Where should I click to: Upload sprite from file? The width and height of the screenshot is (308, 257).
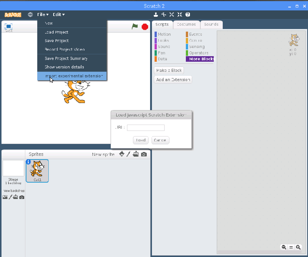[136, 154]
